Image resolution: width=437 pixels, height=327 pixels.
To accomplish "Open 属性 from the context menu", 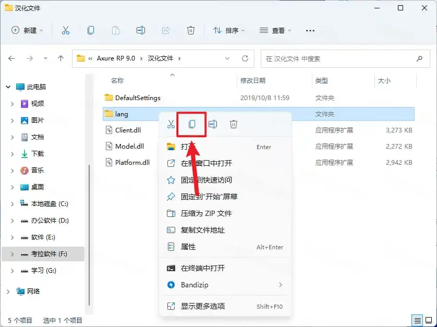I will pos(225,247).
